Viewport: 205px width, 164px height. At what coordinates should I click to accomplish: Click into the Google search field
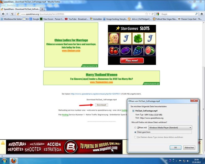pyautogui.click(x=178, y=14)
